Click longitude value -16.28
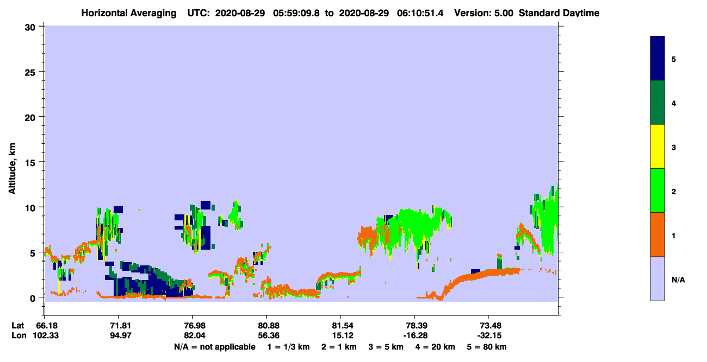 point(415,336)
